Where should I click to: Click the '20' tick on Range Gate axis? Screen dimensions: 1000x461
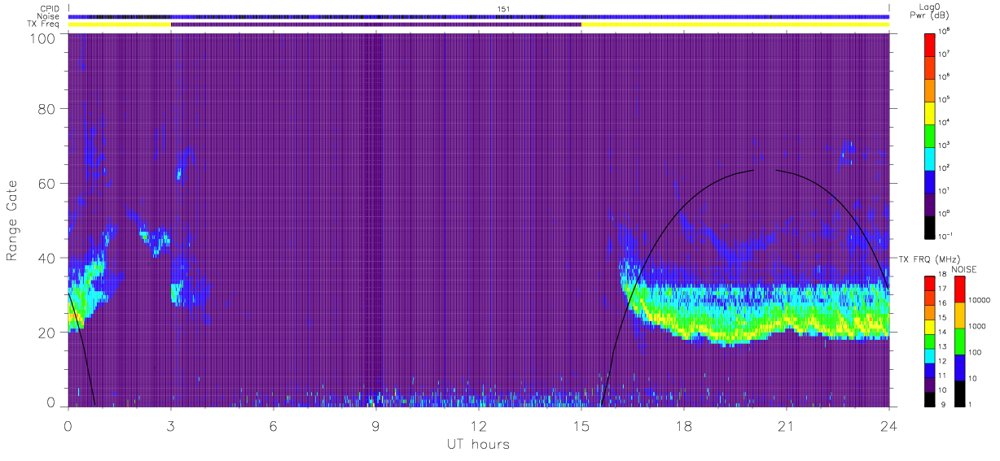[x=47, y=333]
